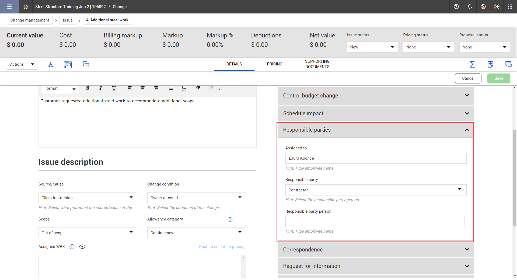Open the hamburger main menu
517x280 pixels.
(x=9, y=7)
